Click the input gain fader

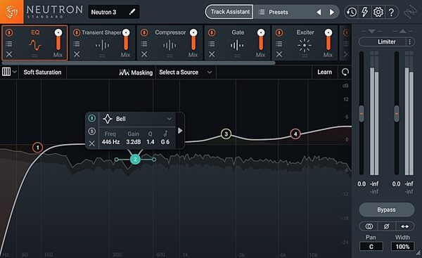pyautogui.click(x=362, y=113)
